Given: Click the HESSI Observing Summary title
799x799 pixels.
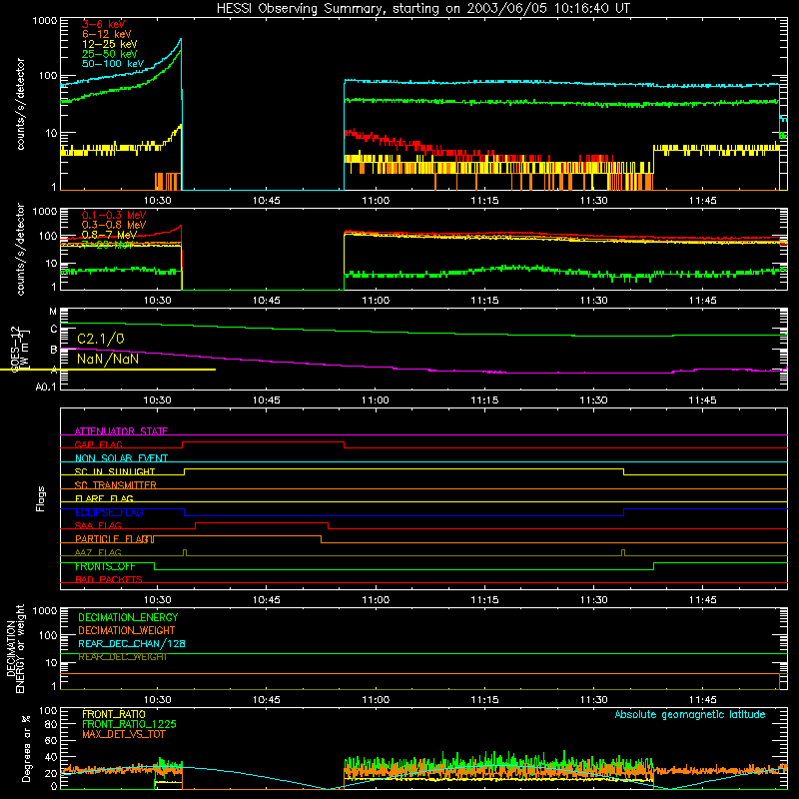Looking at the screenshot, I should point(423,8).
